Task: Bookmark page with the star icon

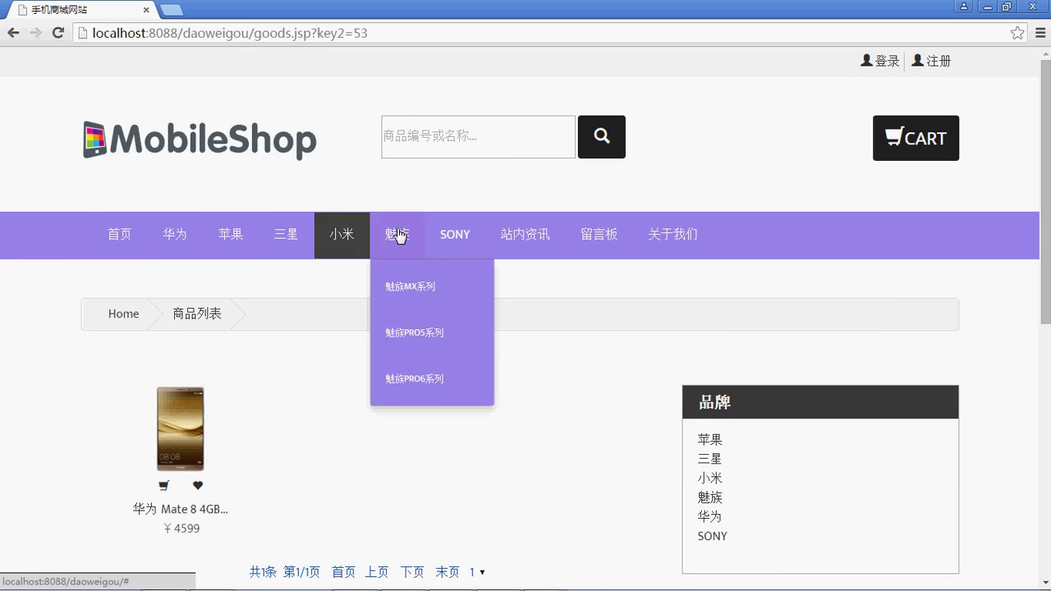Action: click(1017, 33)
